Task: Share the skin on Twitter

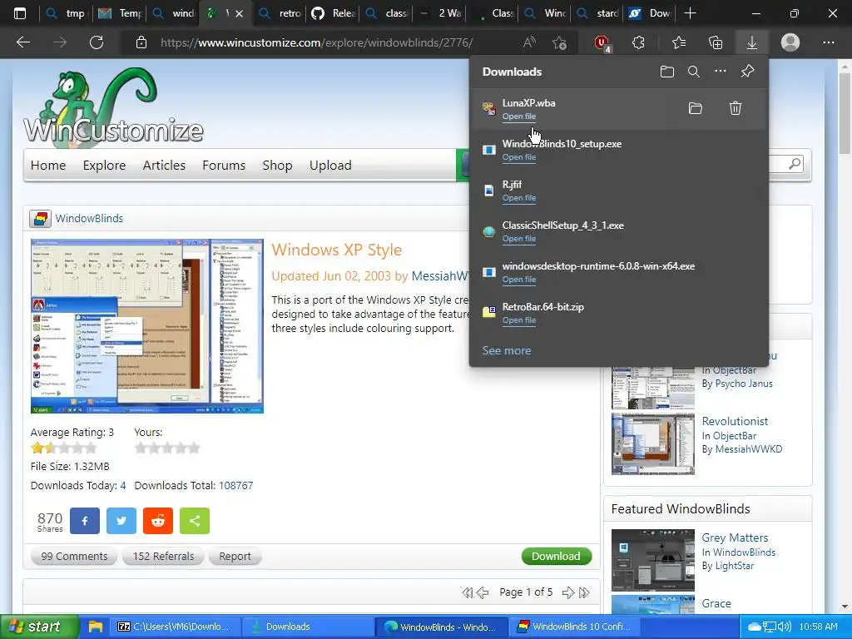Action: pyautogui.click(x=121, y=521)
